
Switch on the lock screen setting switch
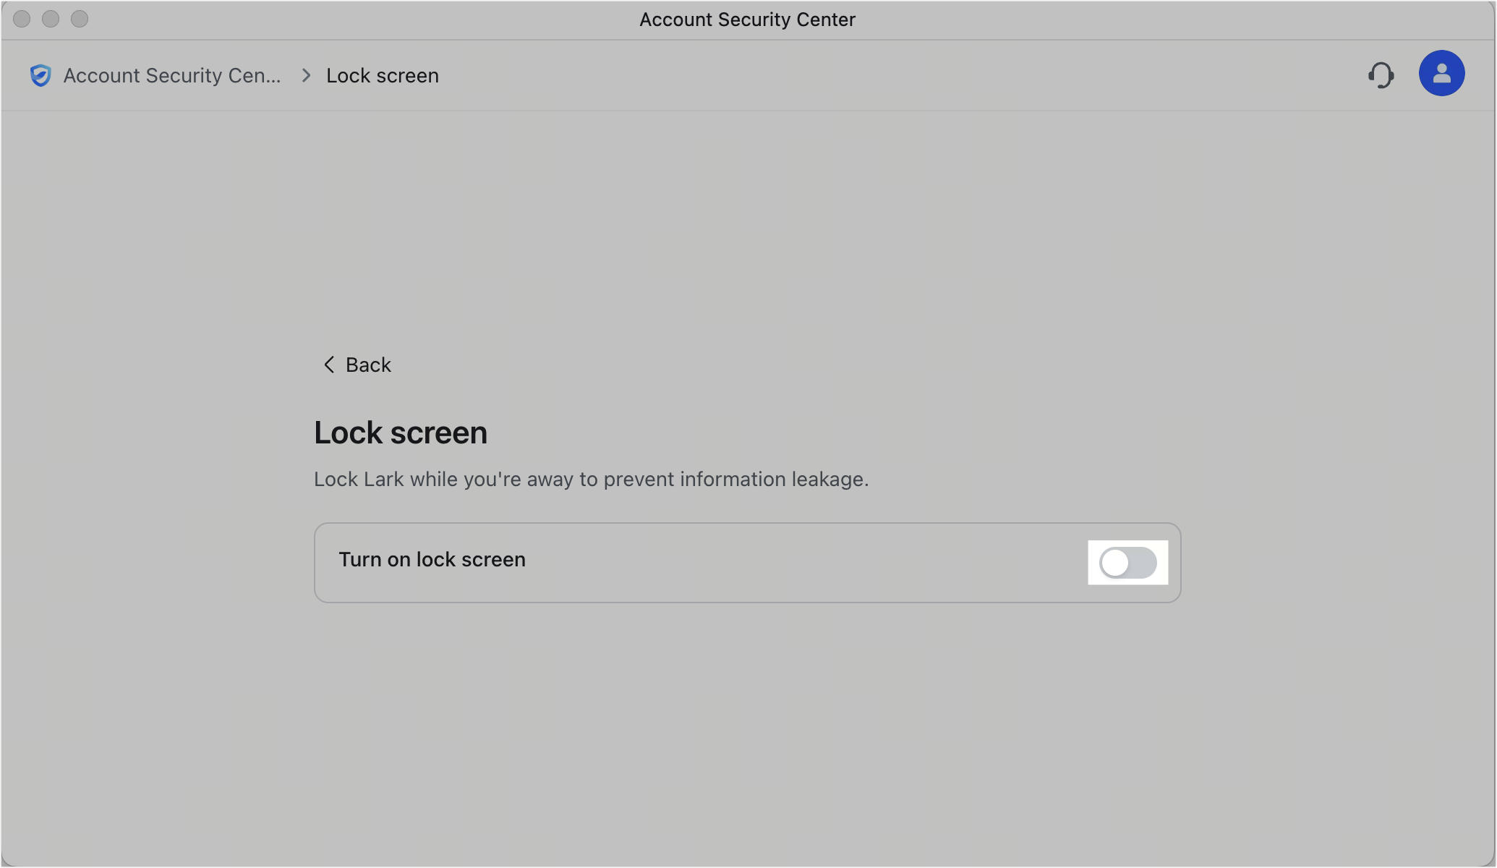tap(1127, 563)
